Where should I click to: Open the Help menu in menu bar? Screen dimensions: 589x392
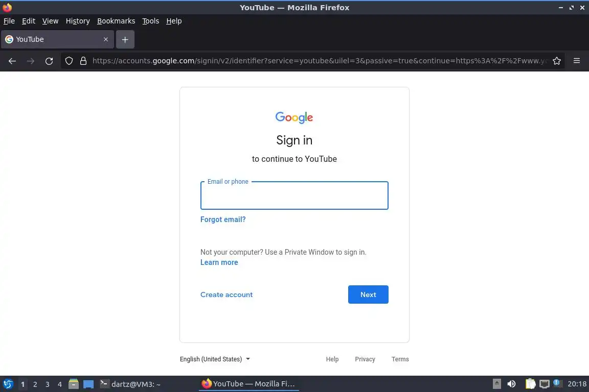click(x=174, y=21)
